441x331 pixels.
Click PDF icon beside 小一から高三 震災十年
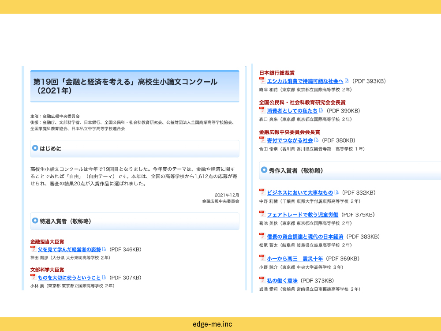pyautogui.click(x=262, y=259)
